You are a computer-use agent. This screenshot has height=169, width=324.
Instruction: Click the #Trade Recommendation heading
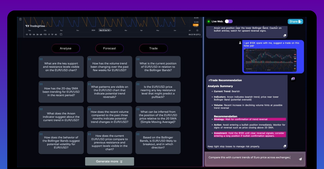point(225,80)
